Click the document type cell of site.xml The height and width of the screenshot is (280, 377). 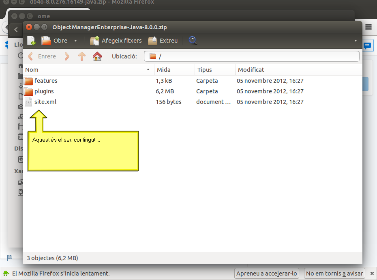(x=213, y=102)
